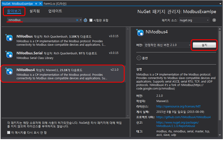Viewport: 223px width, 148px height.
Task: Click the refresh icon beside search box
Action: 85,20
